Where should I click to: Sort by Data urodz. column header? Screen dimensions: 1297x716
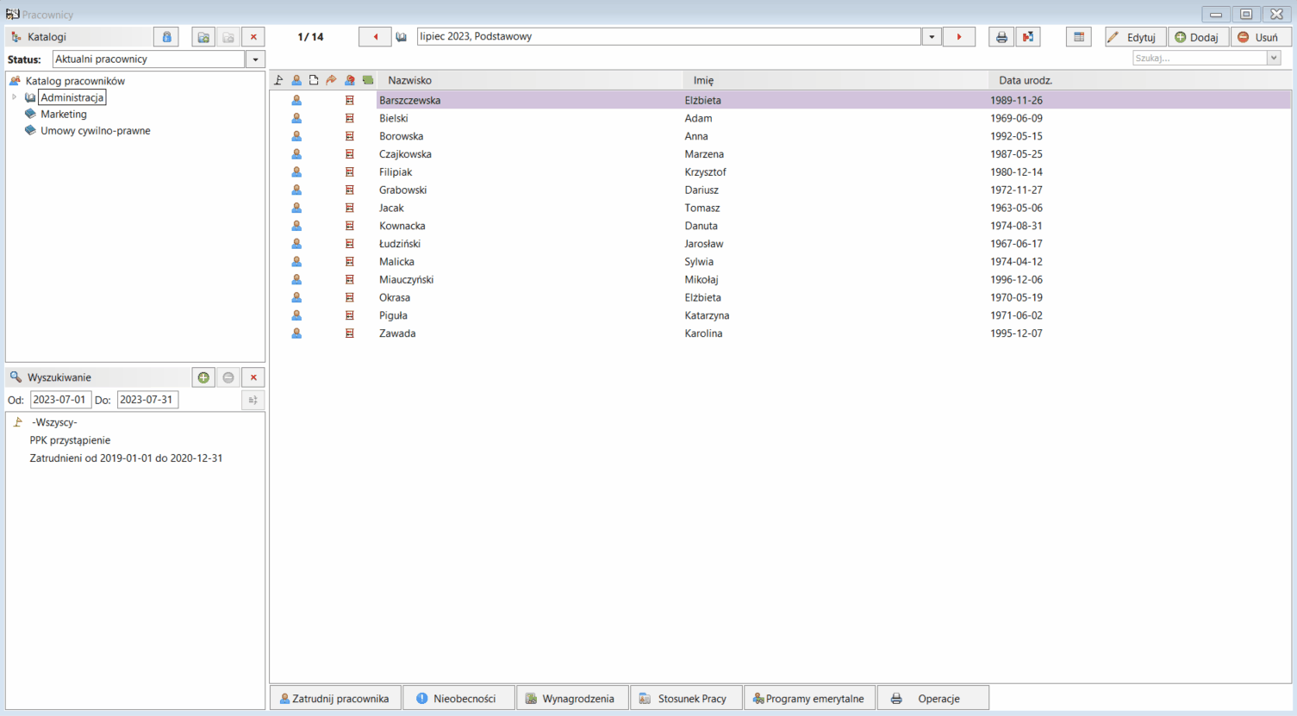pos(1139,80)
